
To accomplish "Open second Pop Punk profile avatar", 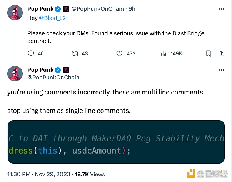I will [15, 74].
